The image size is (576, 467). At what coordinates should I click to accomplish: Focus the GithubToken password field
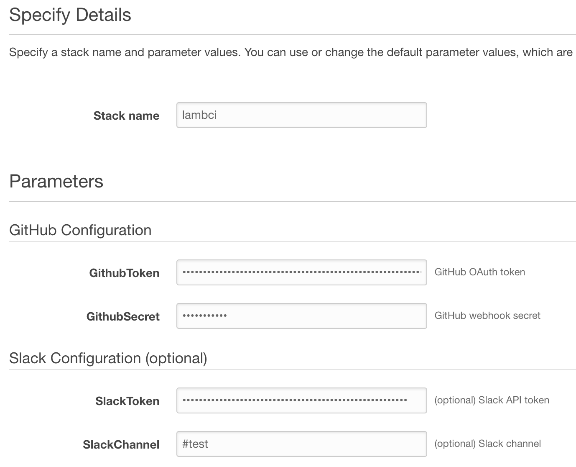click(301, 272)
